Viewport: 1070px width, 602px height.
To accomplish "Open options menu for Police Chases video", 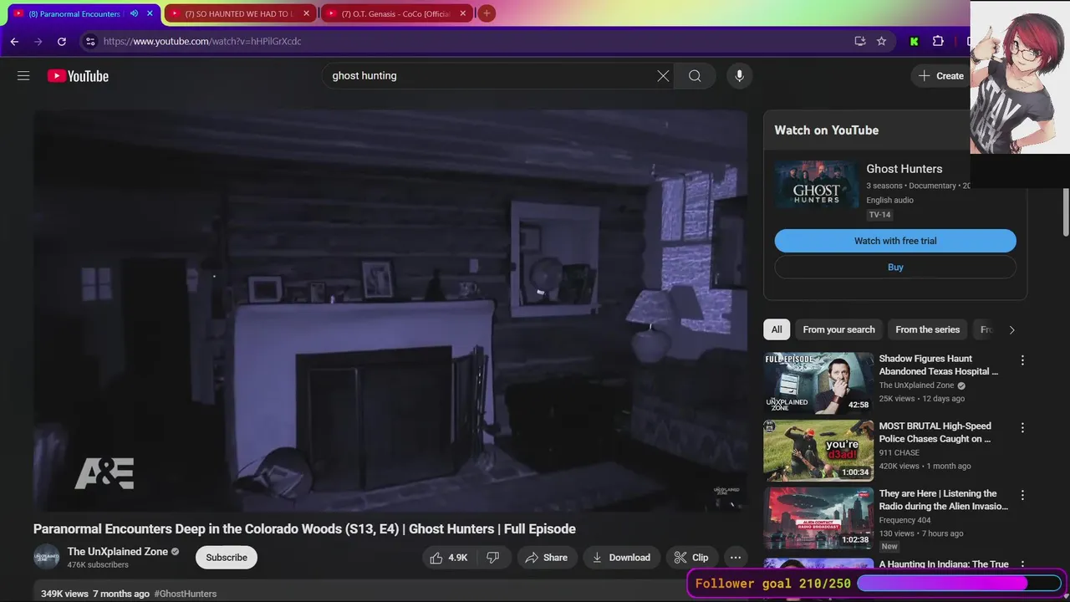I will click(1022, 428).
